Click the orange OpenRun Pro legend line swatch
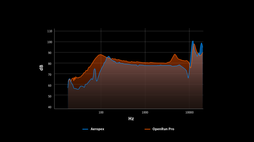Screen dimensions: 254x142 (147, 129)
